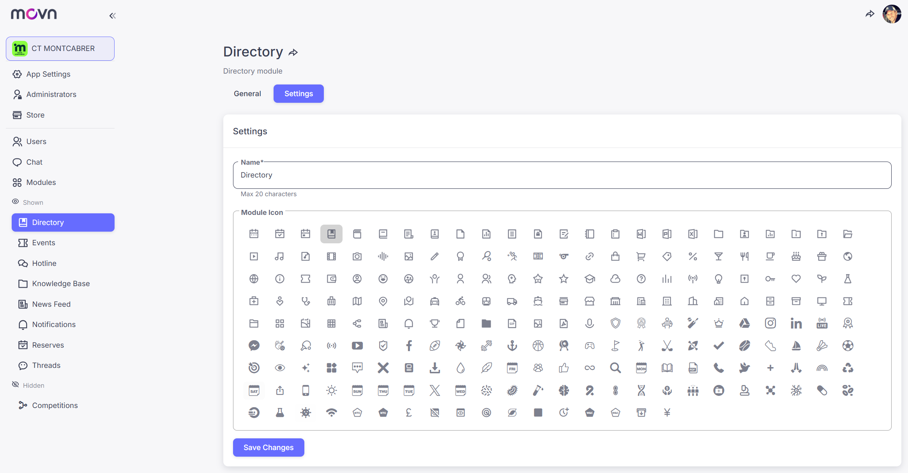Open Knowledge Base in sidebar
The height and width of the screenshot is (473, 908).
(x=61, y=283)
